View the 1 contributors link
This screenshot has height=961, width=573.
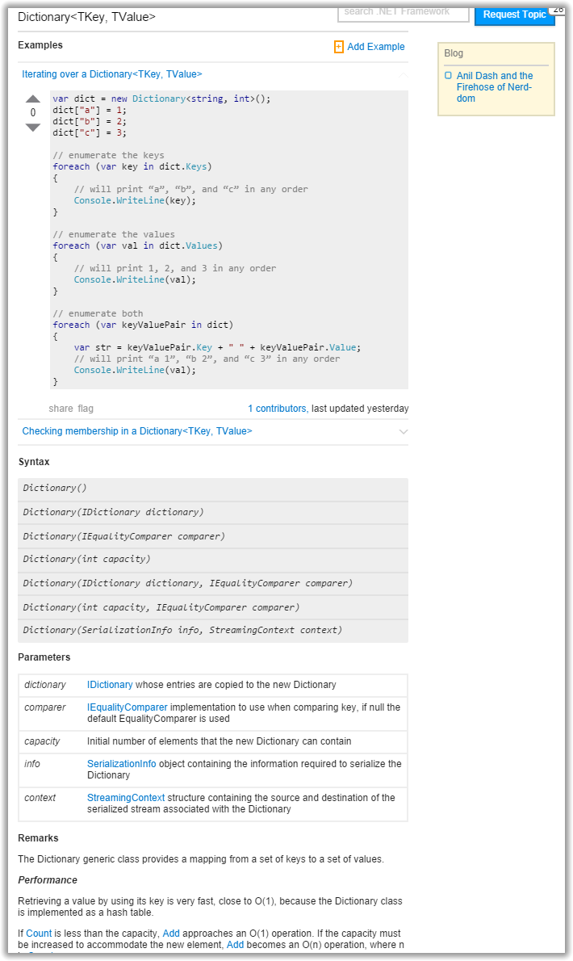click(x=278, y=409)
